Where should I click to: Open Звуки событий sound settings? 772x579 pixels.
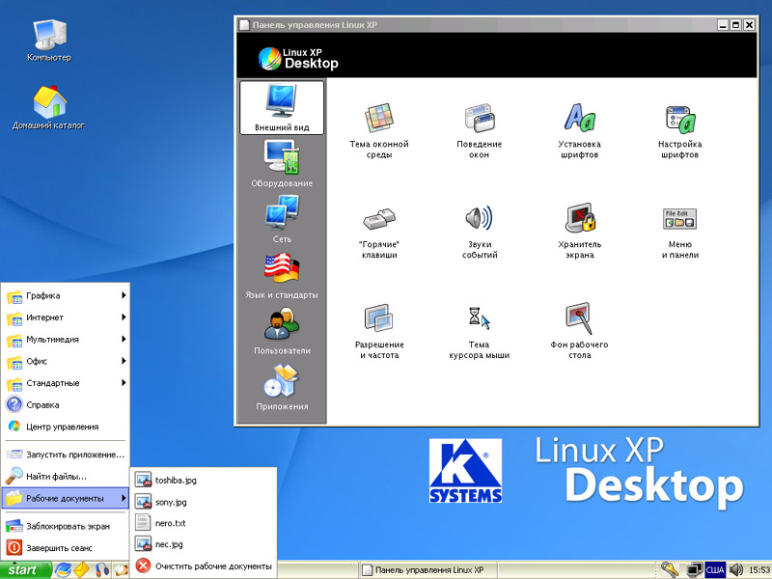[x=480, y=232]
